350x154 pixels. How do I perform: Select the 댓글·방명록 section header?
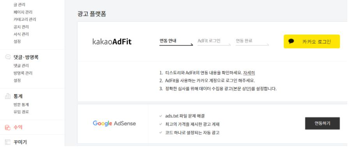[x=26, y=57]
